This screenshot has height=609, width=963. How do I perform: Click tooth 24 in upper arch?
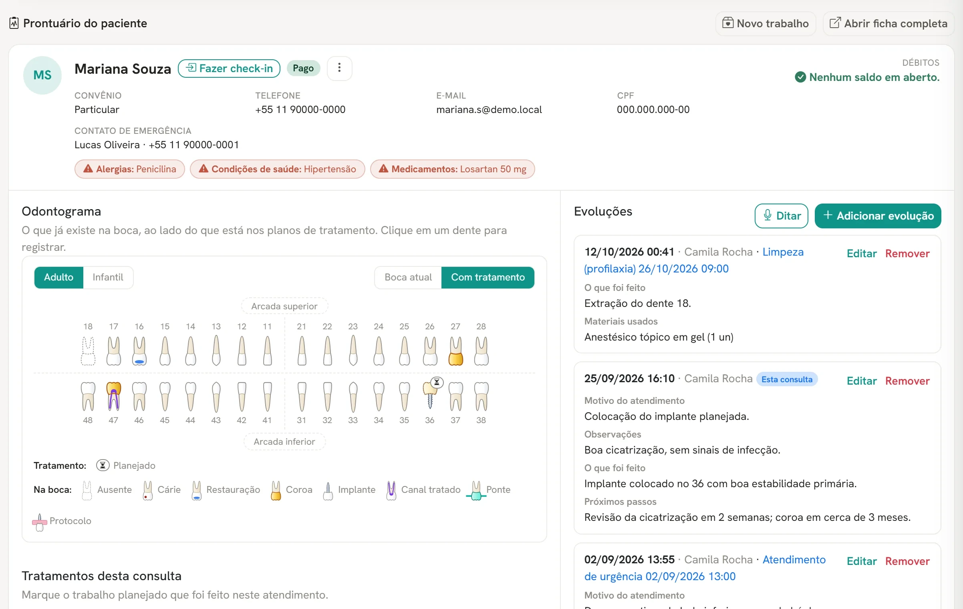(379, 351)
